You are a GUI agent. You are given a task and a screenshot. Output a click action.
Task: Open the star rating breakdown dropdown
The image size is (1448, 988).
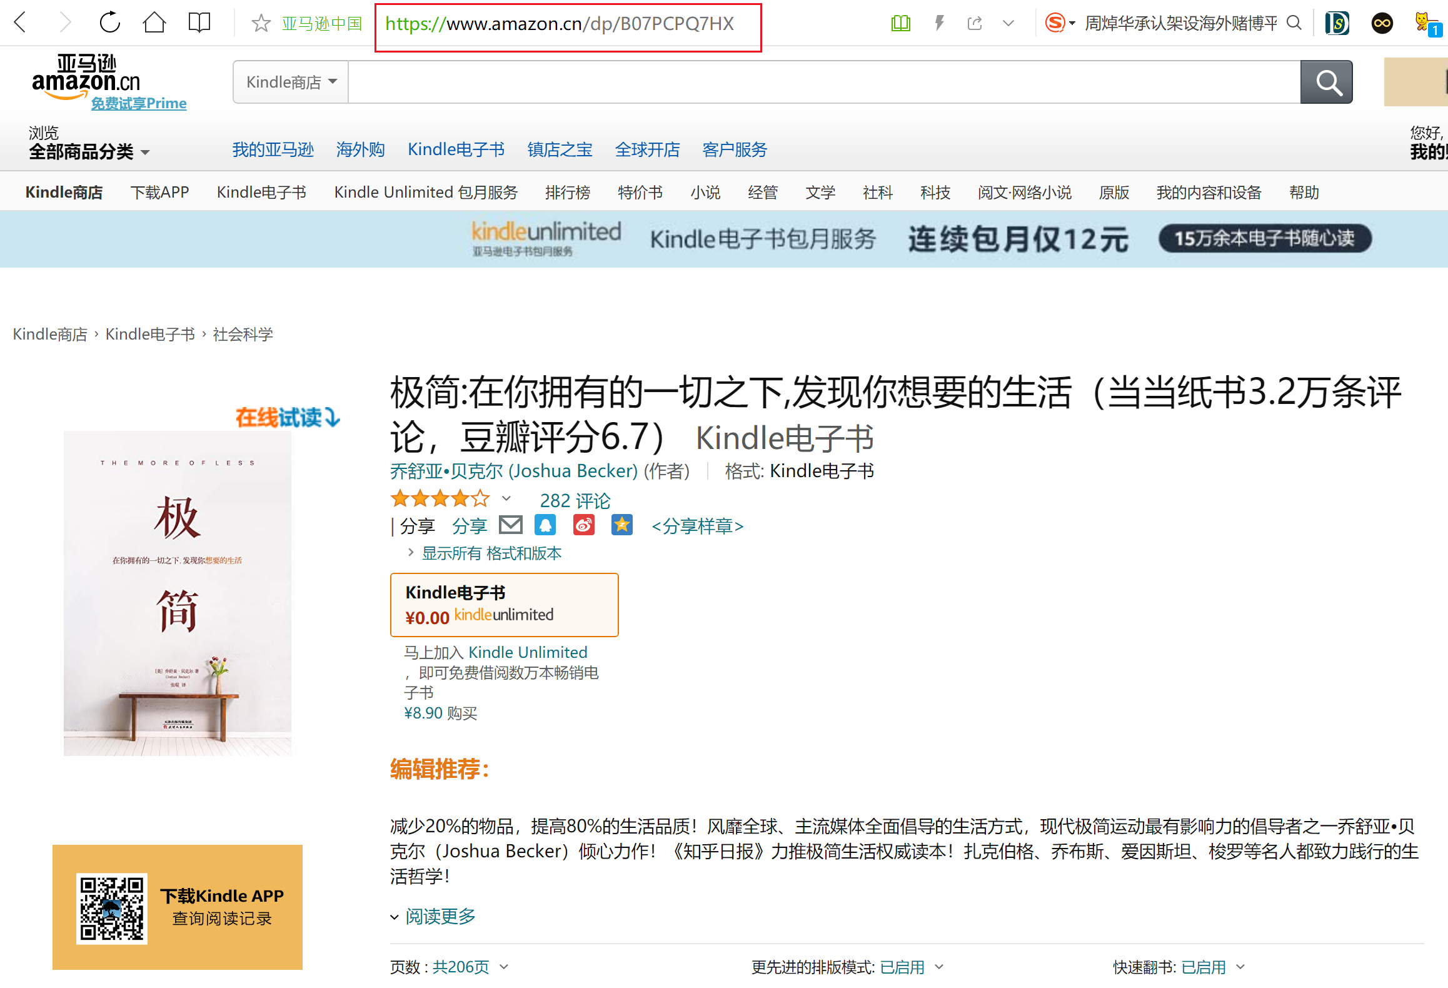click(505, 499)
